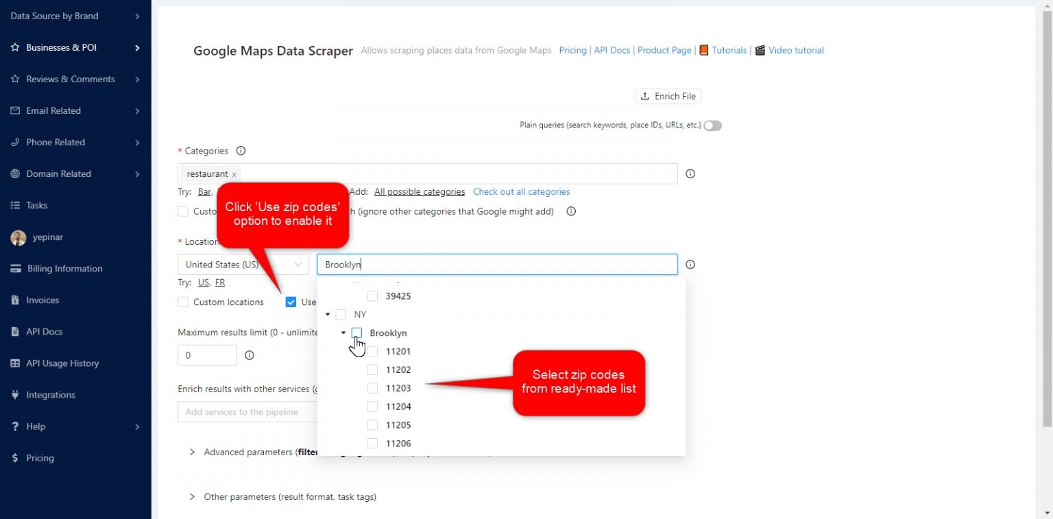
Task: Click the info icon next to results limit
Action: [x=250, y=355]
